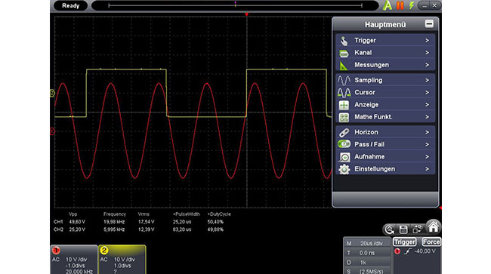Click the pink marker on horizontal position bar
Image resolution: width=491 pixels, height=274 pixels.
point(235,4)
